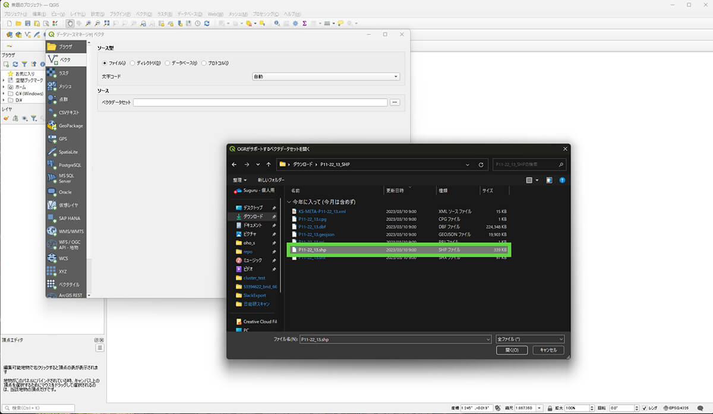Select the ベクタ source type in Data Source Manager
This screenshot has height=414, width=713.
(x=66, y=59)
